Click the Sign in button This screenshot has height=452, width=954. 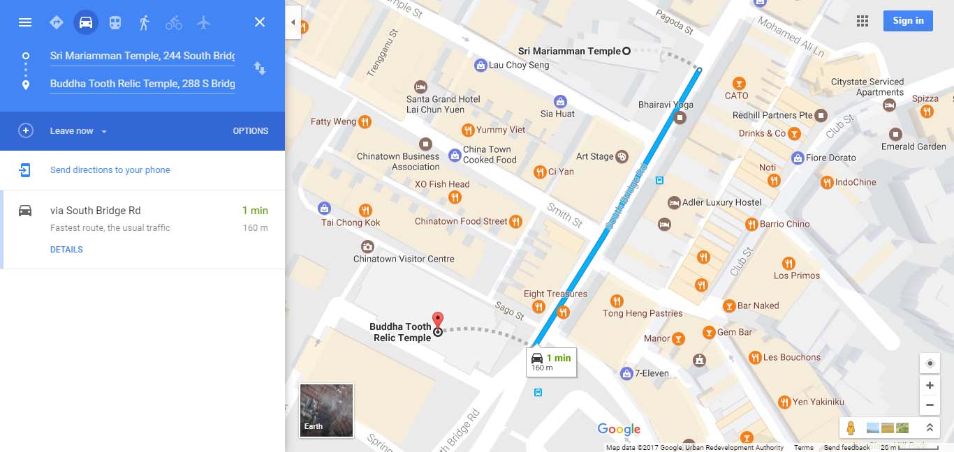click(908, 21)
